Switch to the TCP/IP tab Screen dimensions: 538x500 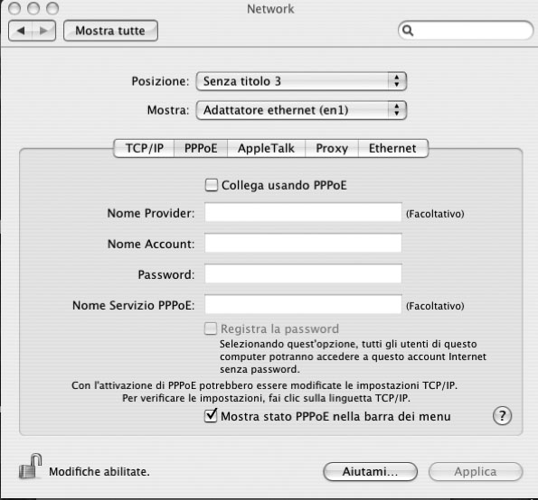pyautogui.click(x=144, y=148)
